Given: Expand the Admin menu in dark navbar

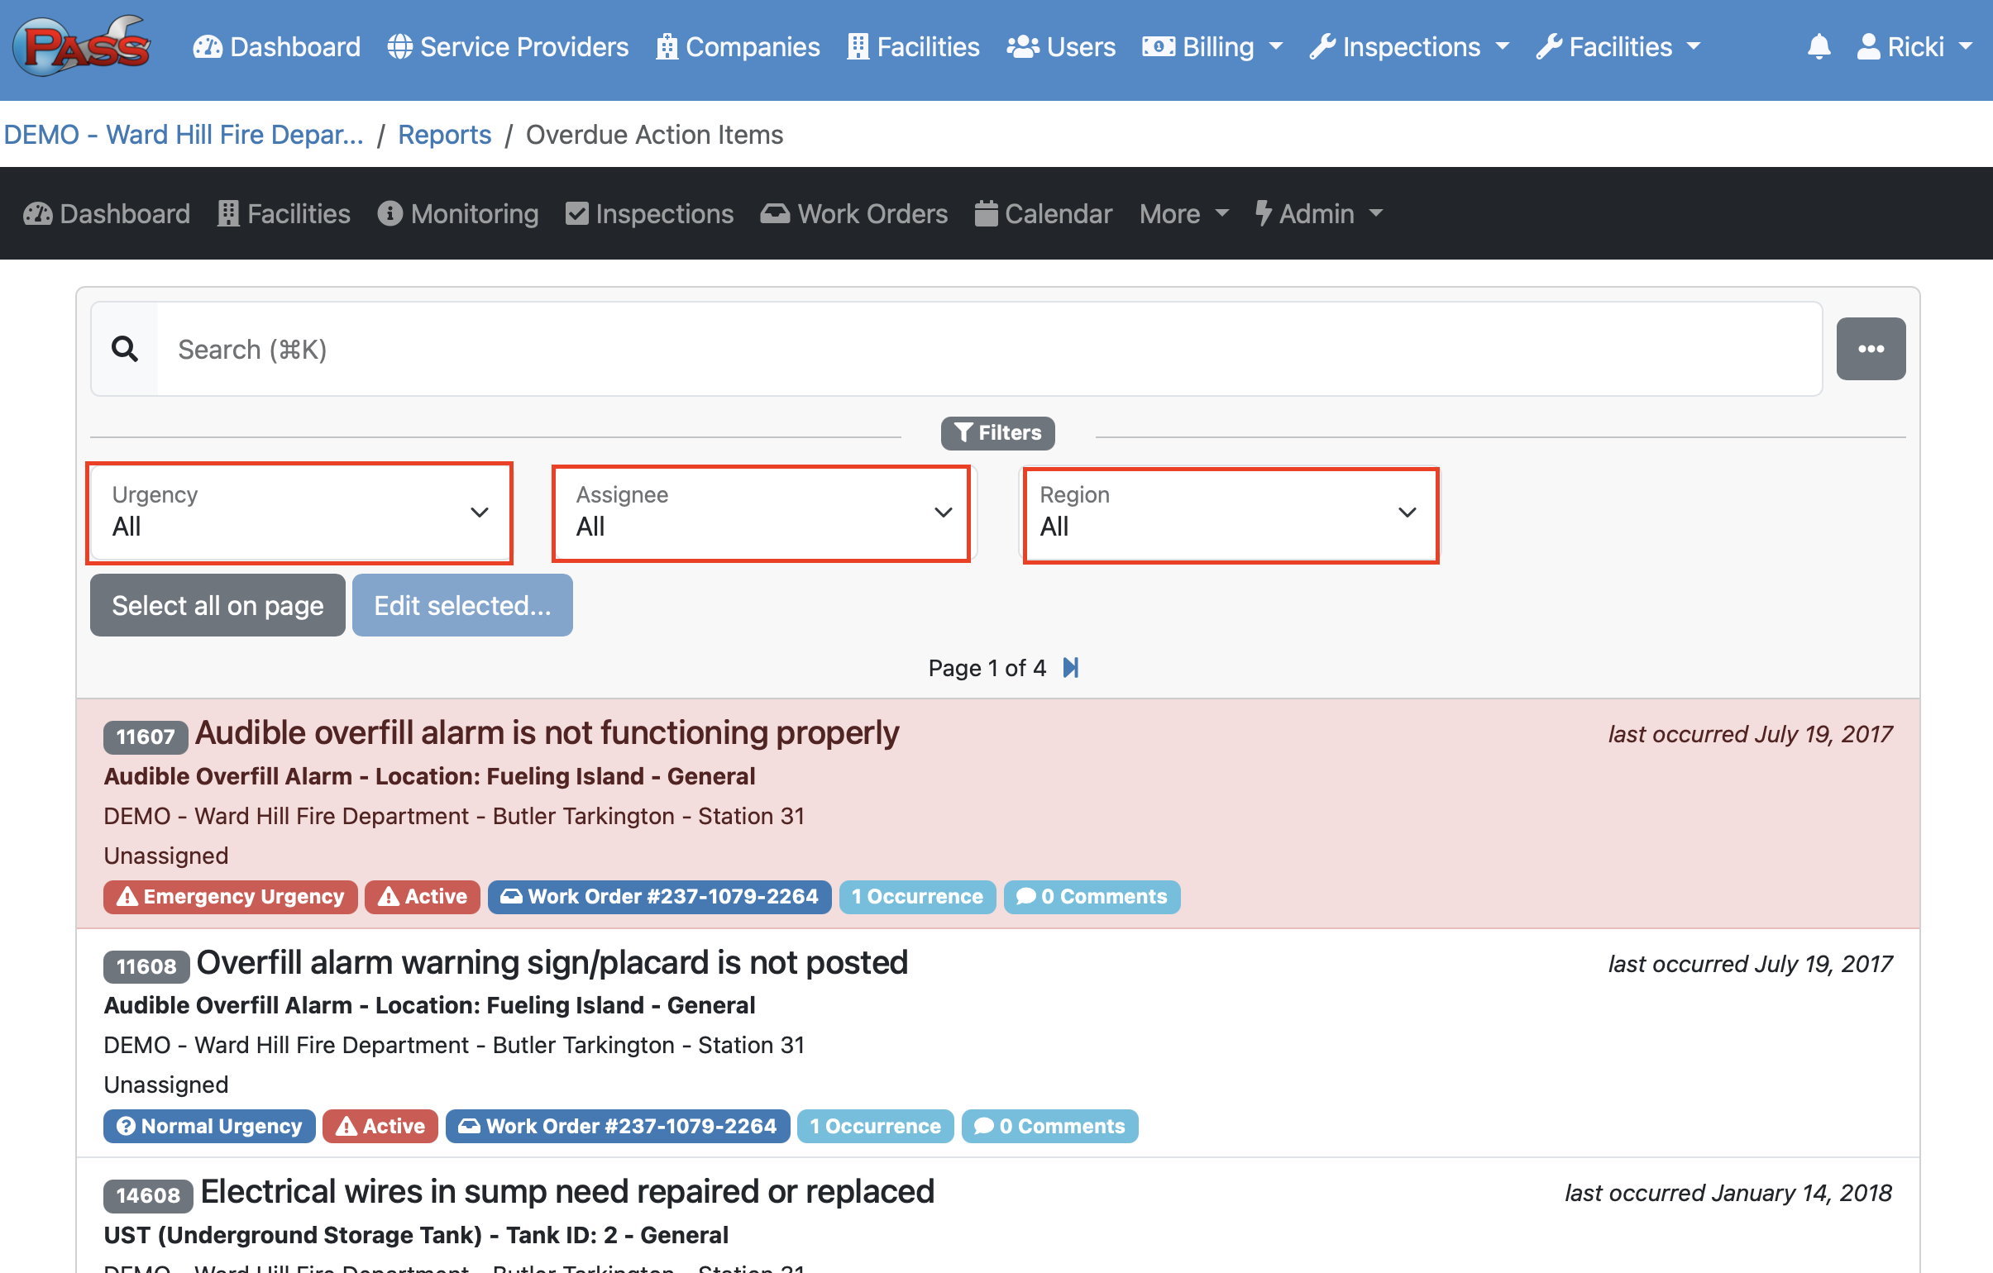Looking at the screenshot, I should [x=1317, y=214].
